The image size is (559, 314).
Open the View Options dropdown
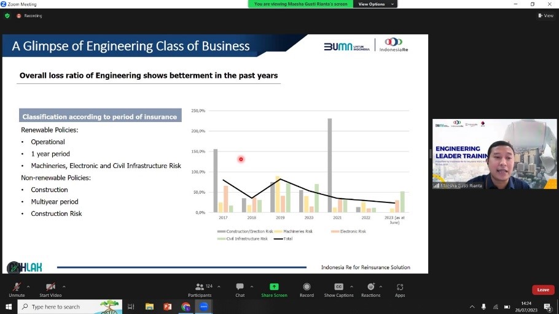pos(375,4)
